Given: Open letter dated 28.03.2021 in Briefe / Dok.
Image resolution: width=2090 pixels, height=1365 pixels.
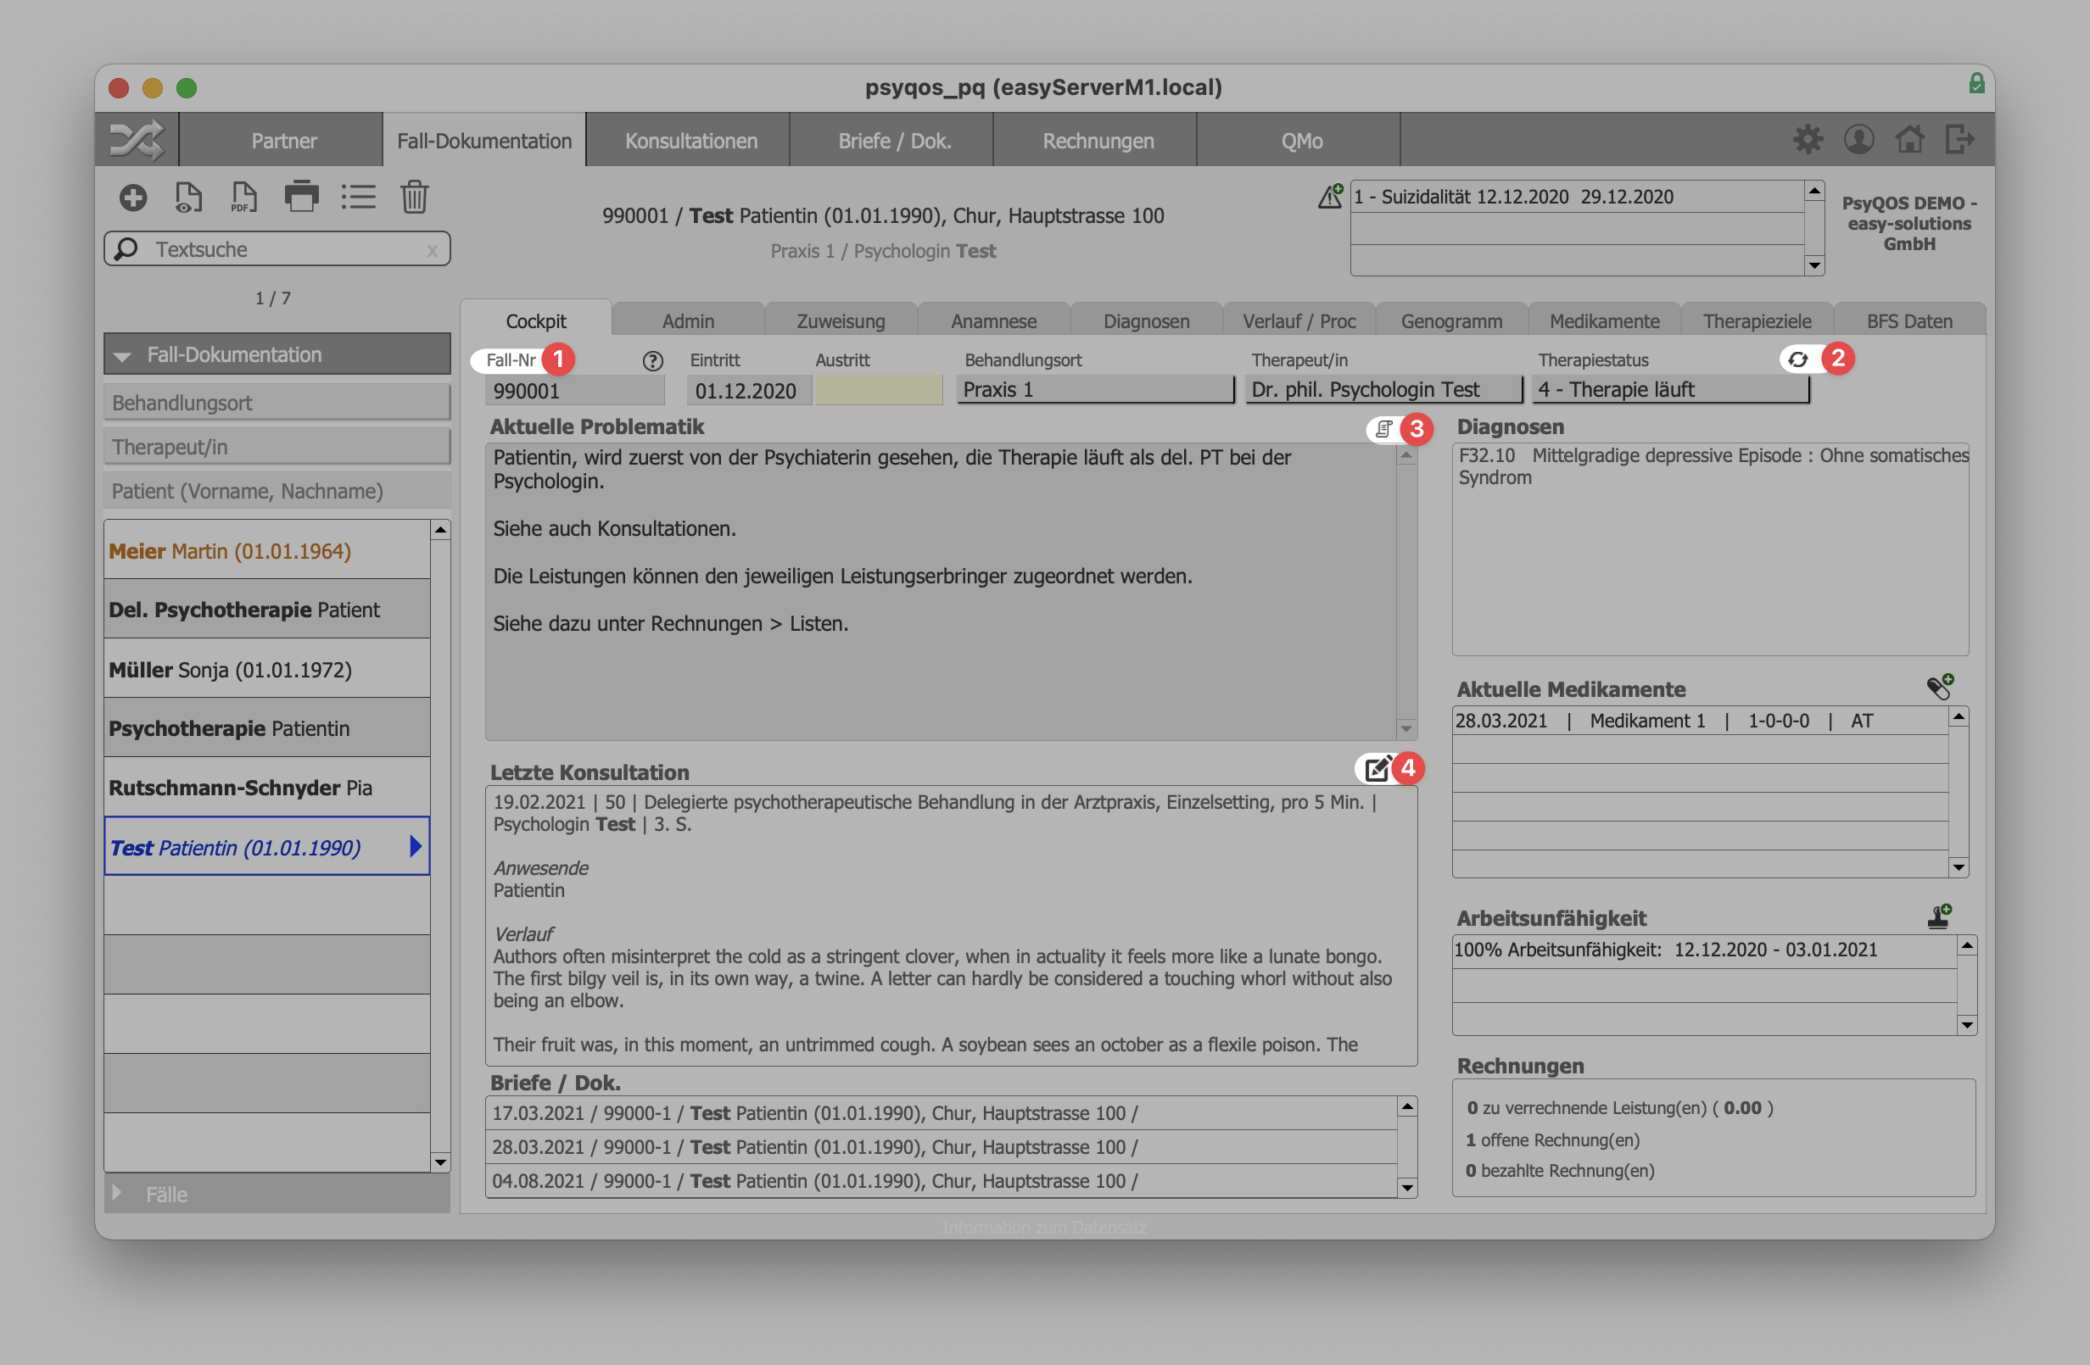Looking at the screenshot, I should coord(941,1147).
